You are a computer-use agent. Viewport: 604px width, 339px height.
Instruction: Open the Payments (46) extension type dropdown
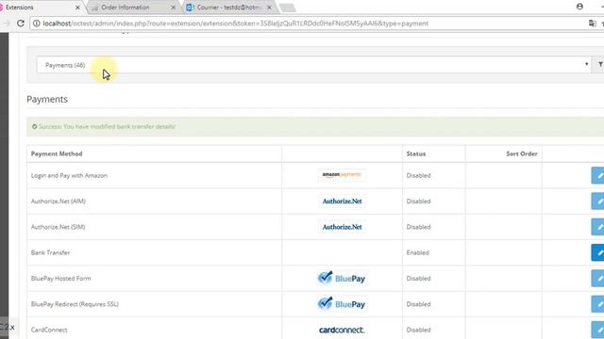(314, 65)
